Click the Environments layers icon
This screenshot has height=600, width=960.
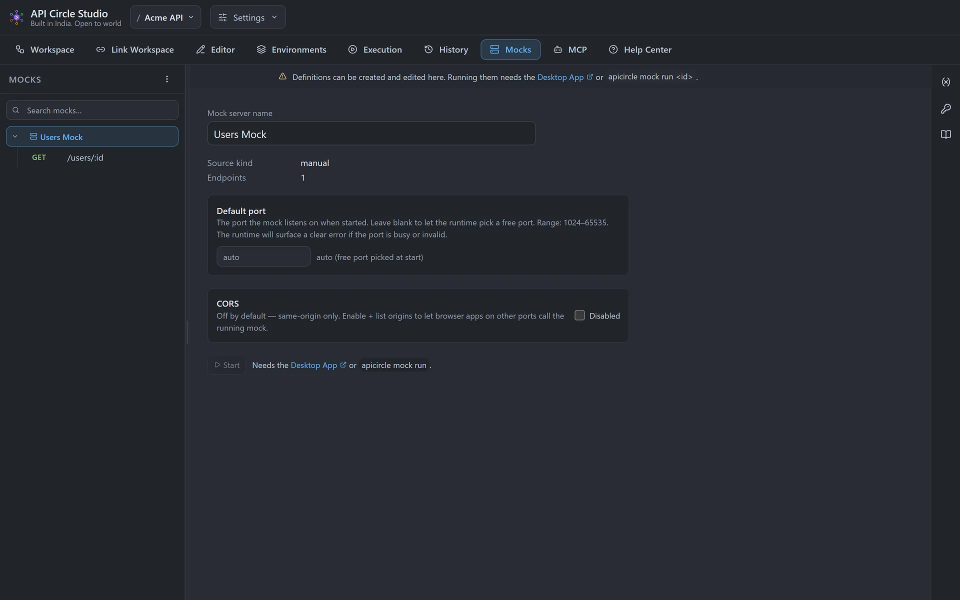(x=261, y=49)
